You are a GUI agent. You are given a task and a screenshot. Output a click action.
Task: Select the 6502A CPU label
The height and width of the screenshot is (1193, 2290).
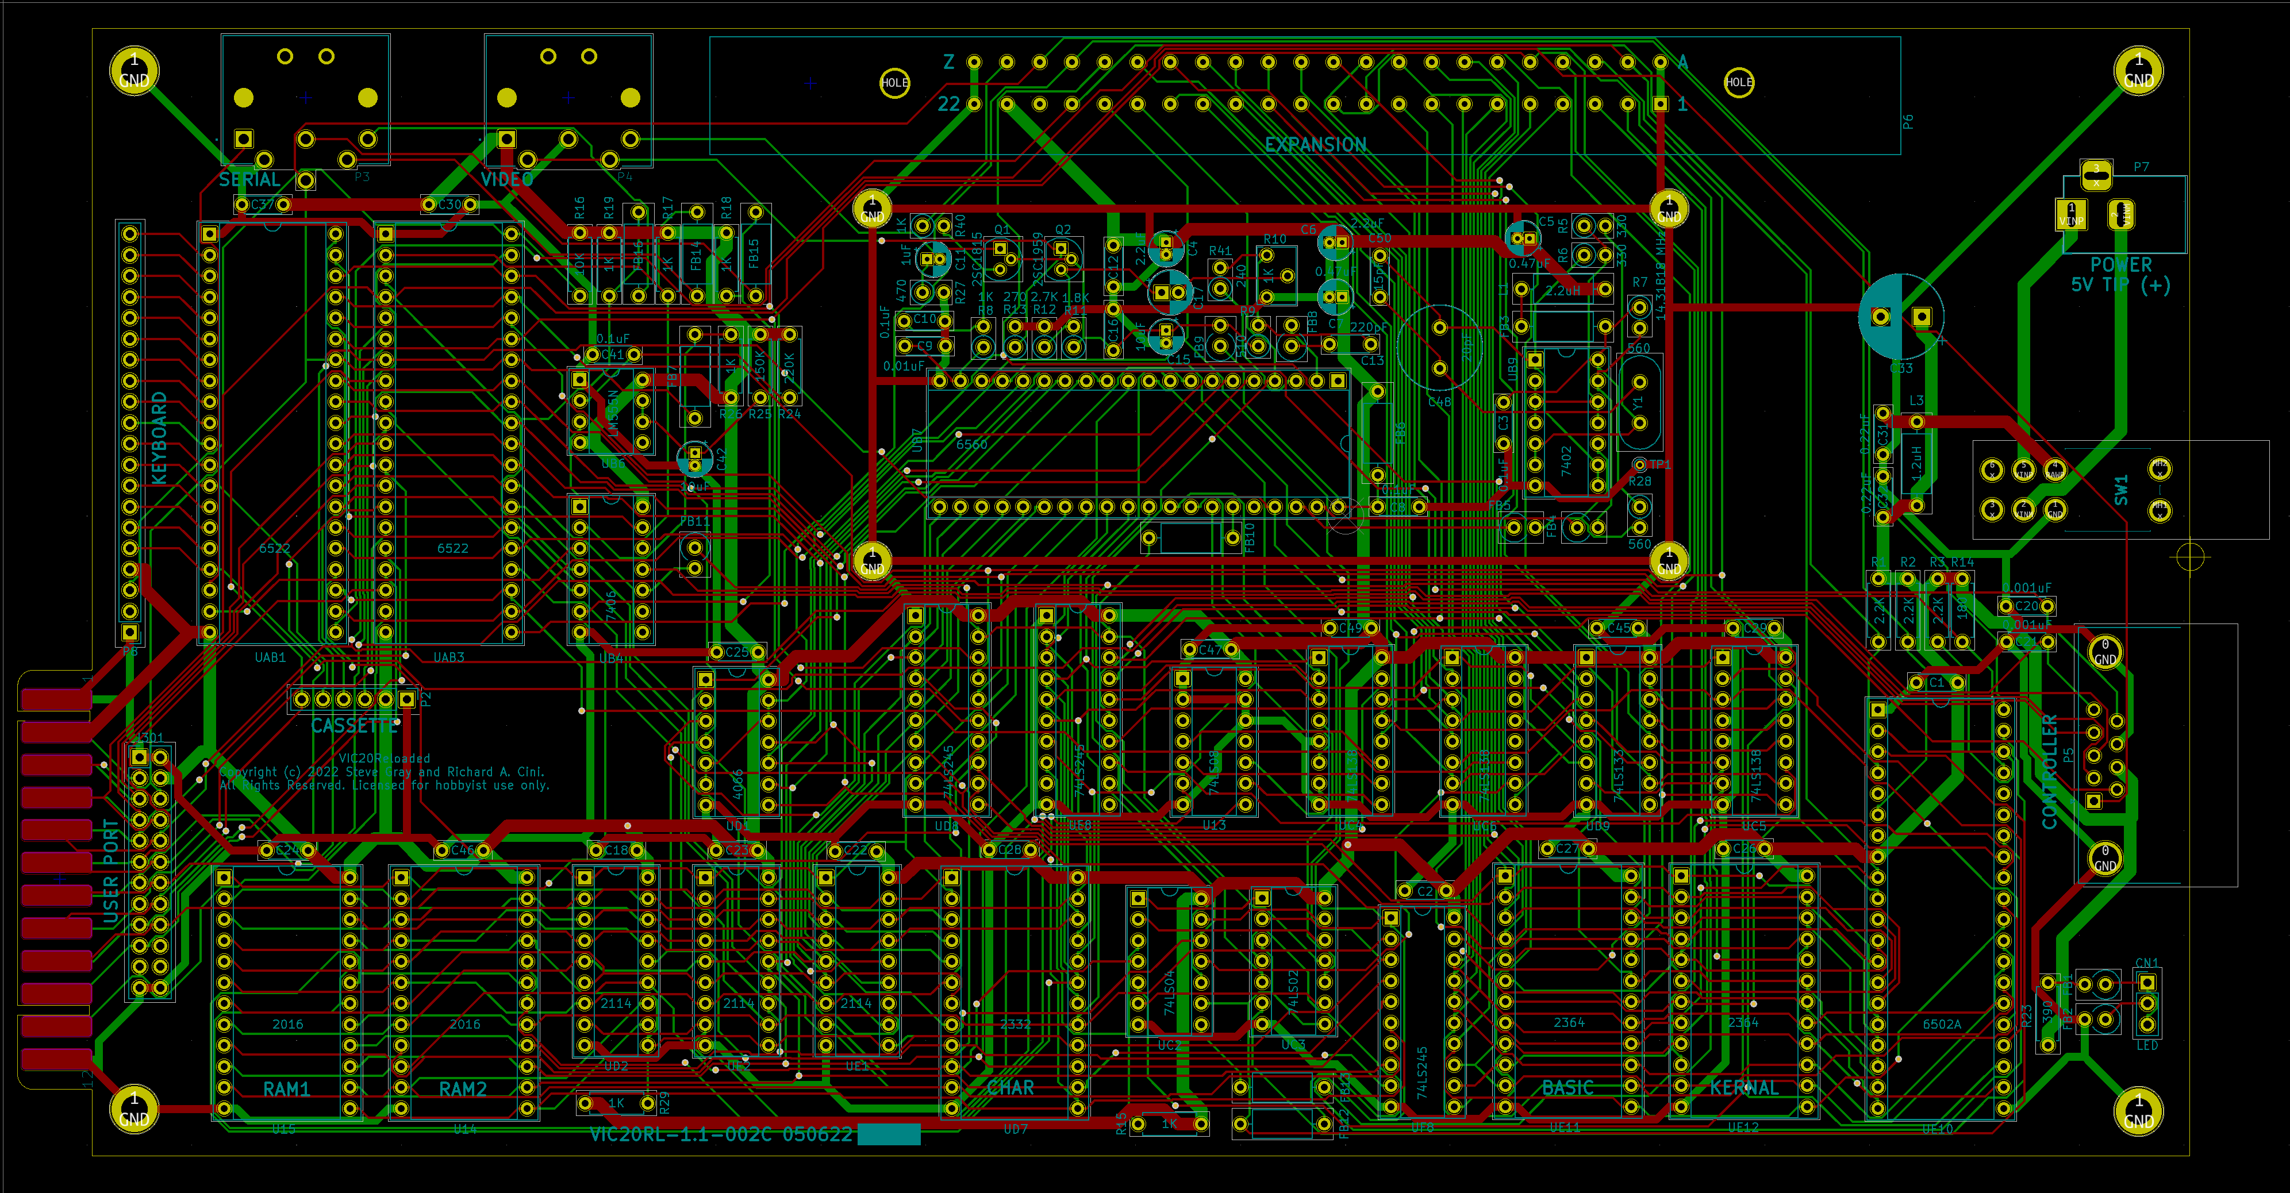(x=1942, y=1024)
